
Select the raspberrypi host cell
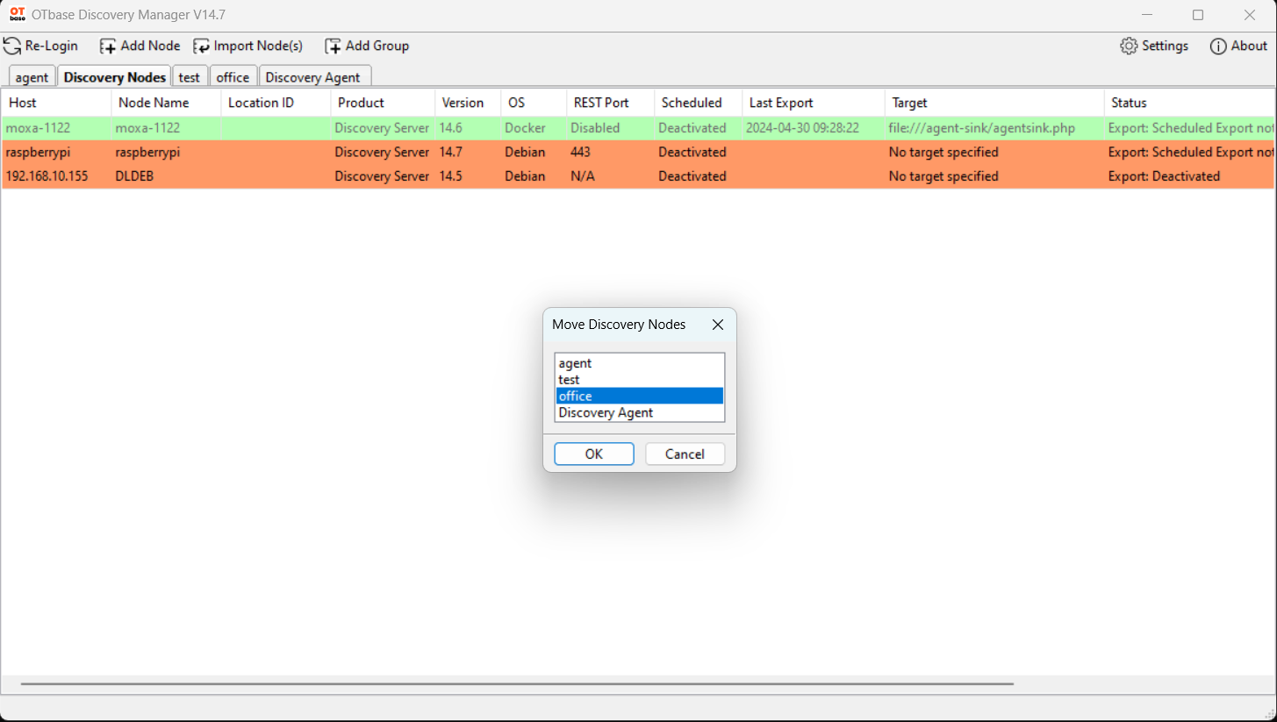[x=56, y=152]
